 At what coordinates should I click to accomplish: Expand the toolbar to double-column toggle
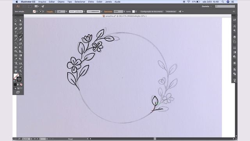pos(14,15)
